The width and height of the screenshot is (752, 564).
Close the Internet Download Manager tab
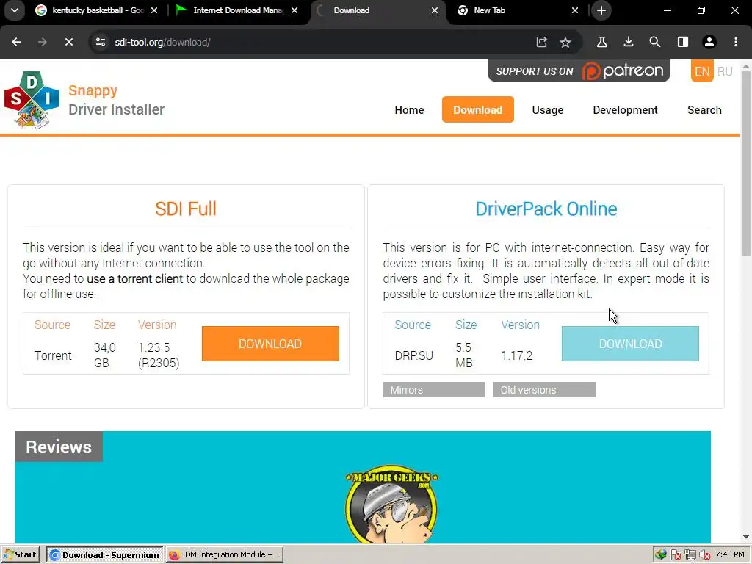pos(294,10)
